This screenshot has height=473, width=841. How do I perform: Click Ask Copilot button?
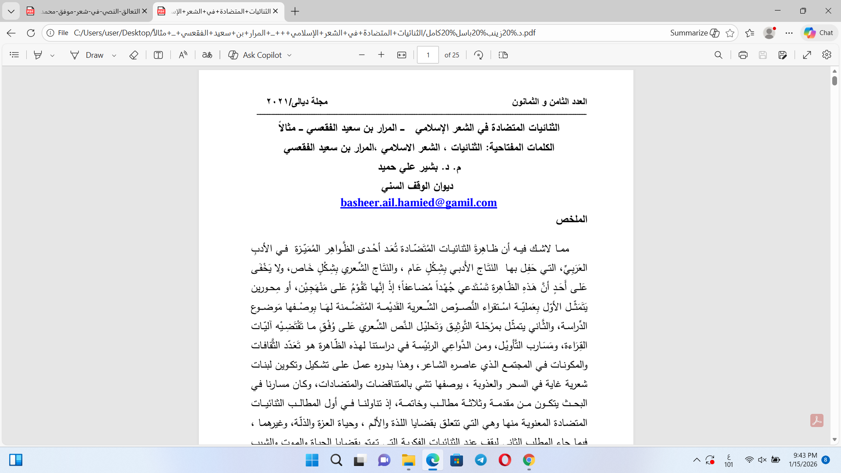pyautogui.click(x=255, y=55)
